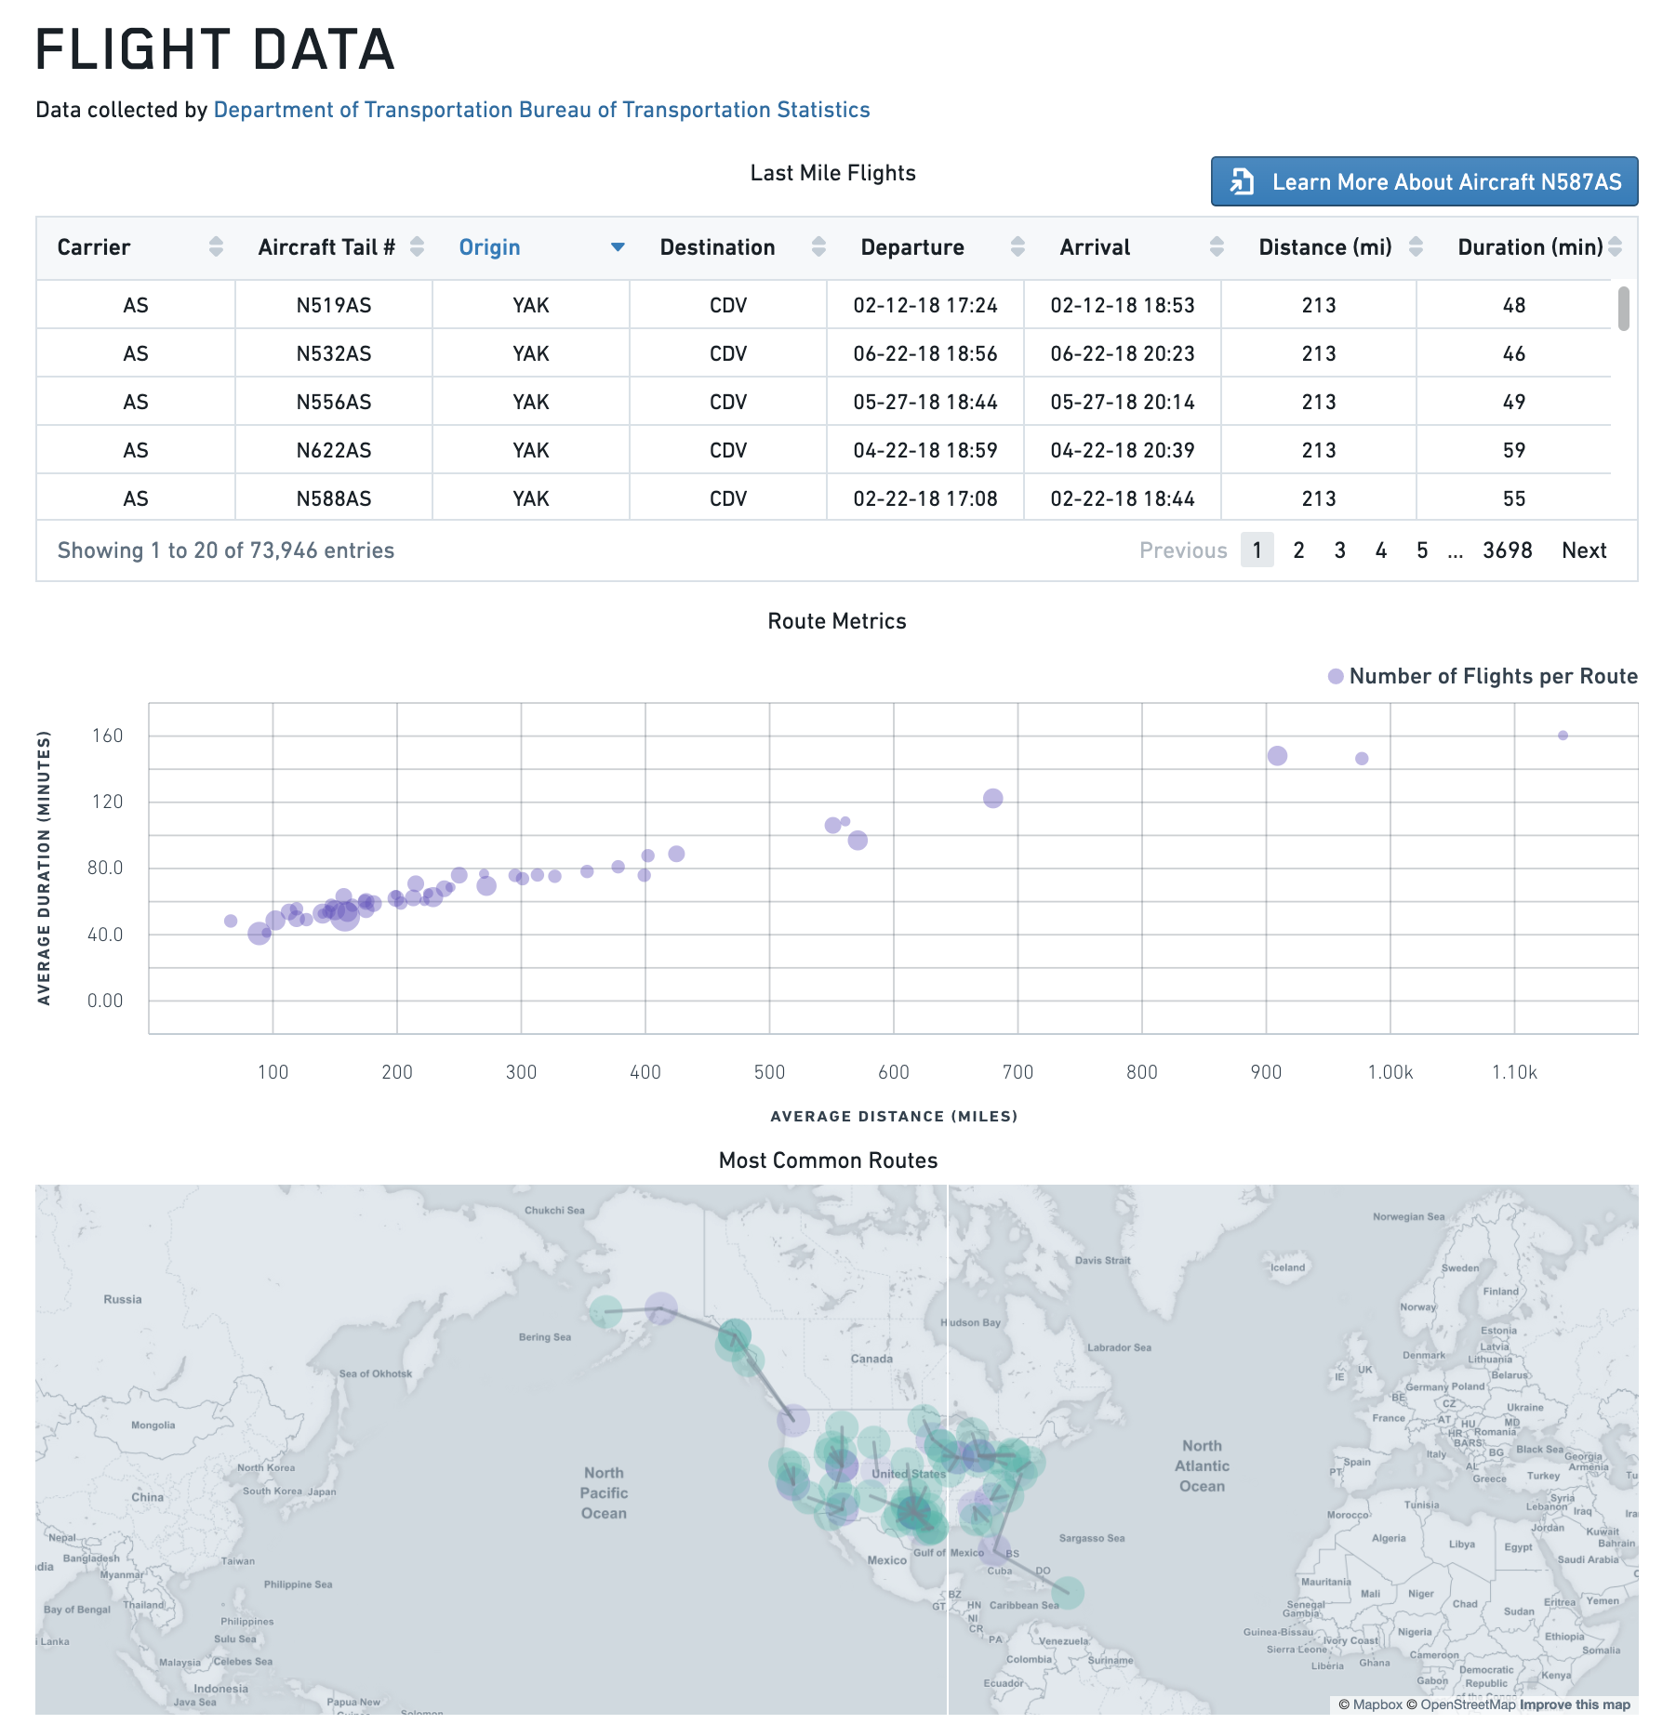Click Learn More About Aircraft N587AS button

click(x=1424, y=181)
